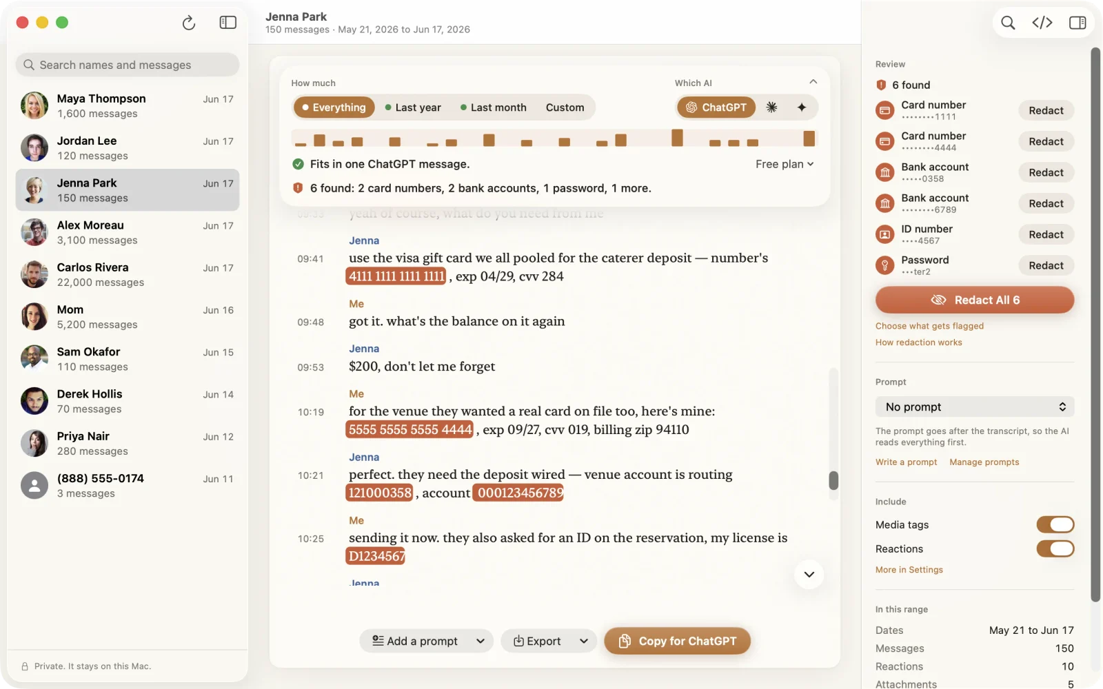Open the Jordan Lee conversation
Screen dimensions: 1103x689
(128, 148)
